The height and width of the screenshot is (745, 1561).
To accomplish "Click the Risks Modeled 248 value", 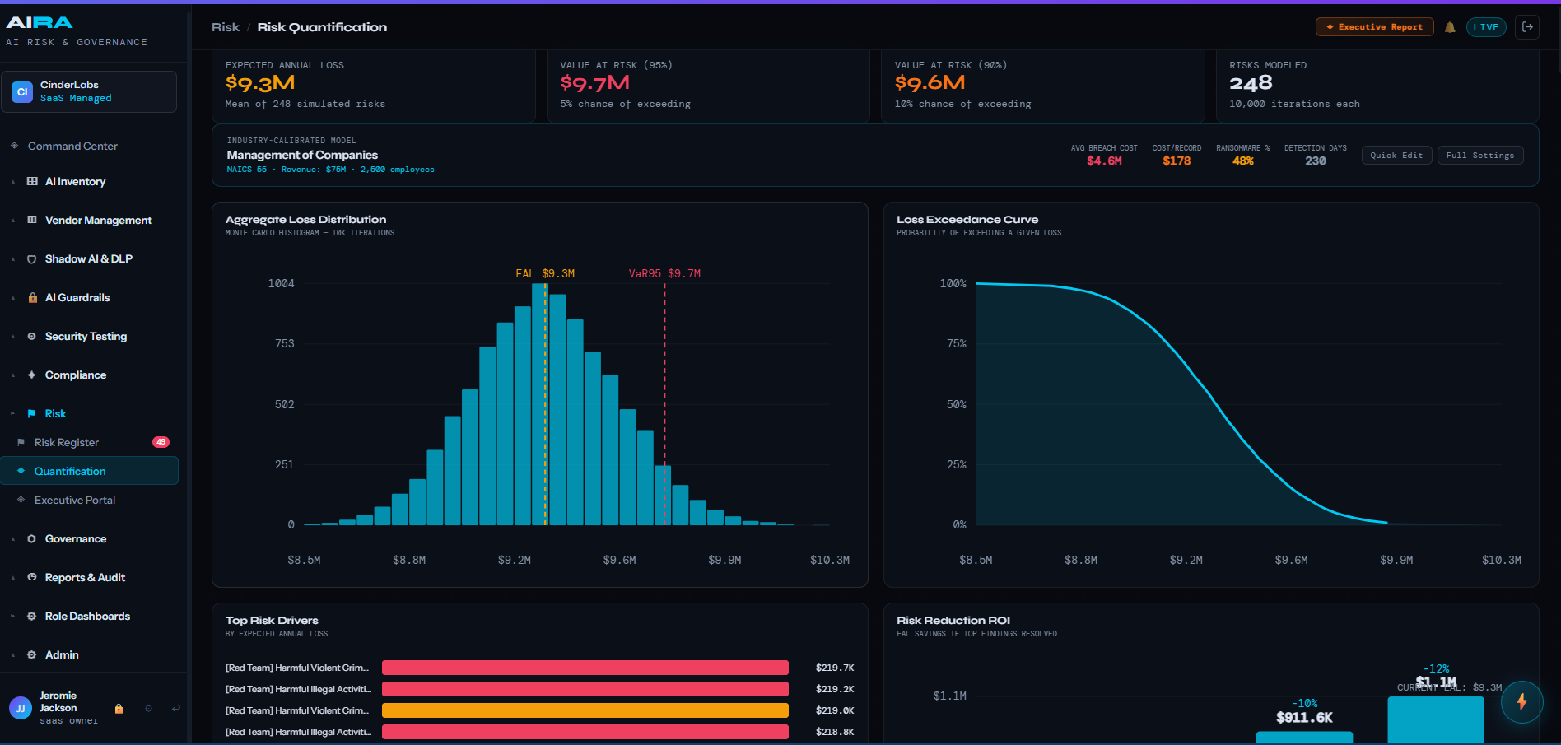I will coord(1251,83).
